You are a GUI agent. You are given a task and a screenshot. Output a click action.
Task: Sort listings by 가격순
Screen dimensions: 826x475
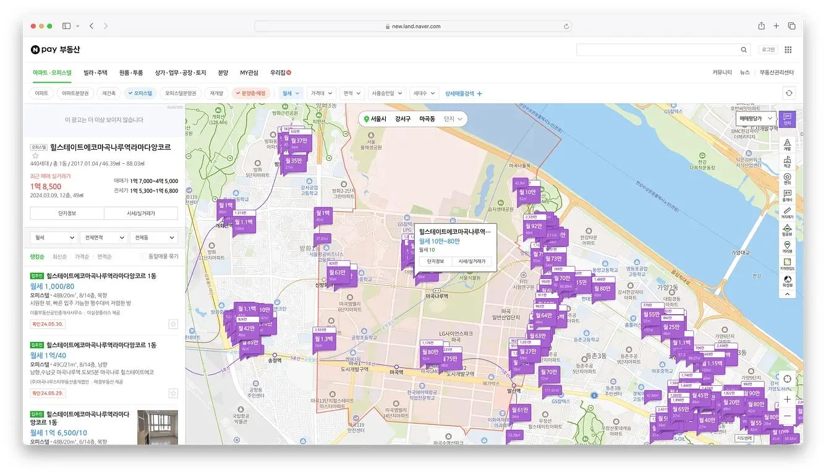(x=82, y=256)
